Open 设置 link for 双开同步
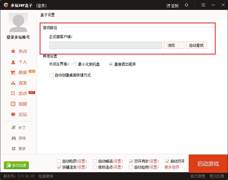 (x=154, y=161)
